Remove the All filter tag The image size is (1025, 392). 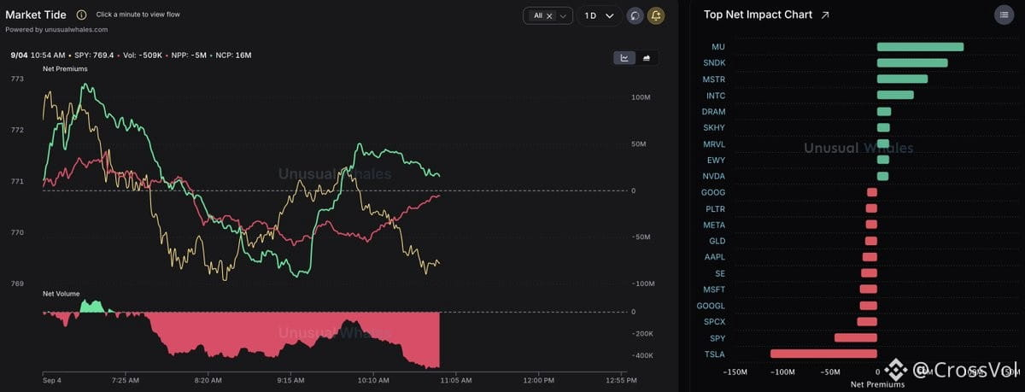(x=549, y=15)
